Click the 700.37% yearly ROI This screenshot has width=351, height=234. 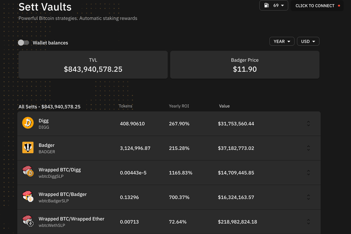click(179, 197)
